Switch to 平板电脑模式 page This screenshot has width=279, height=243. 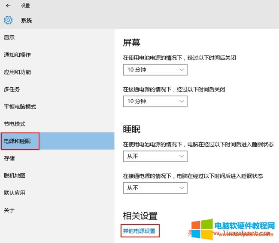20,107
